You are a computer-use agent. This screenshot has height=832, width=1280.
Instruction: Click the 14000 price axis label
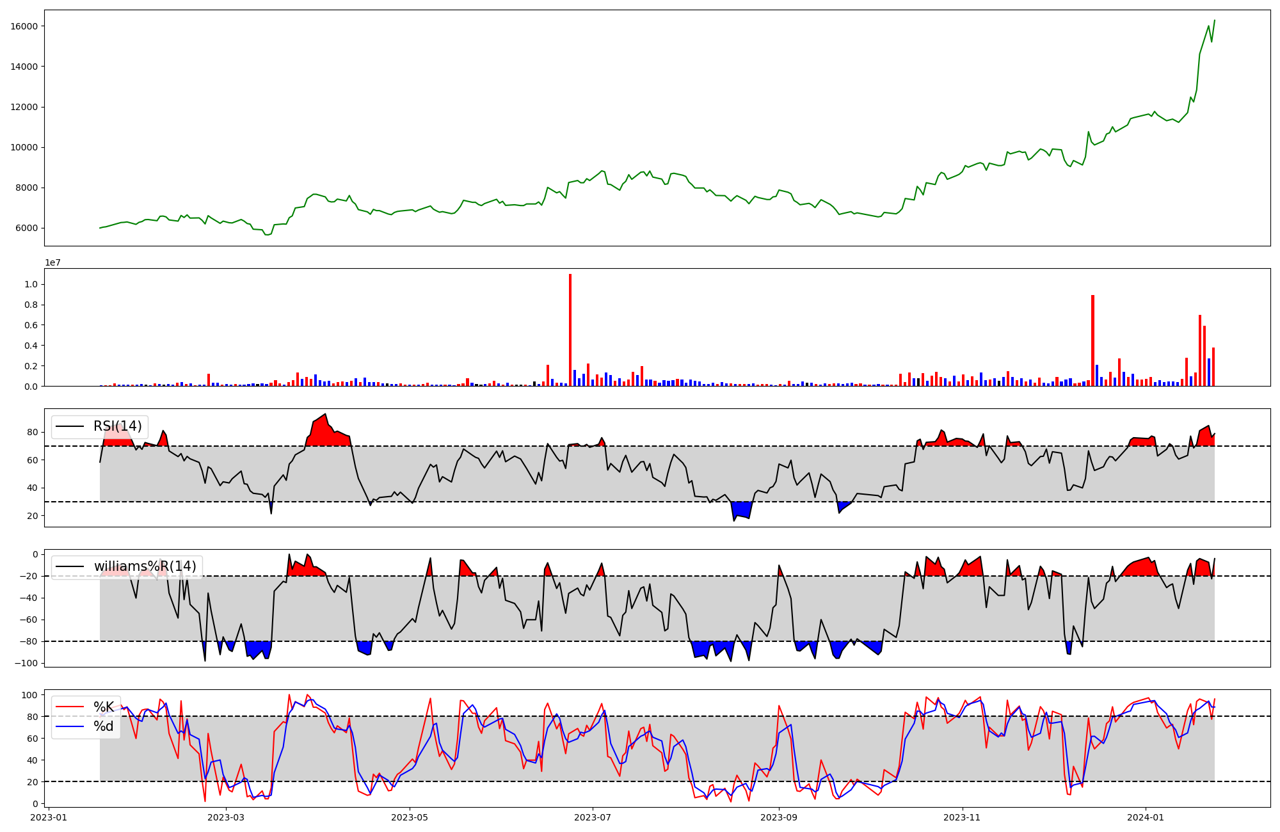tap(24, 67)
